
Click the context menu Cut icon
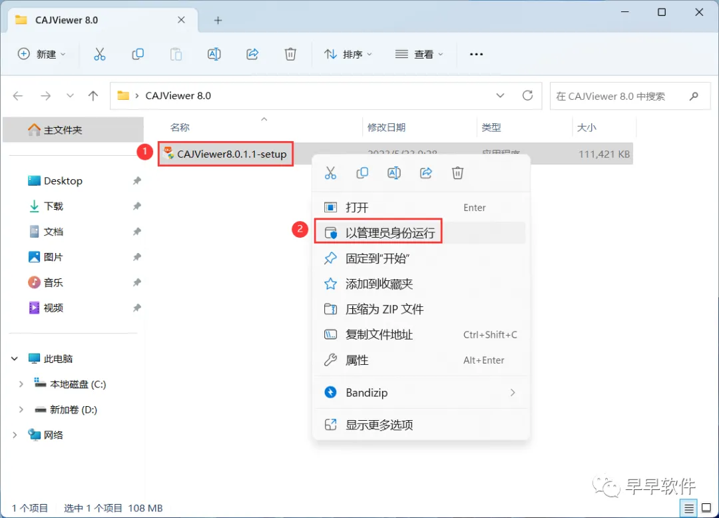tap(330, 173)
